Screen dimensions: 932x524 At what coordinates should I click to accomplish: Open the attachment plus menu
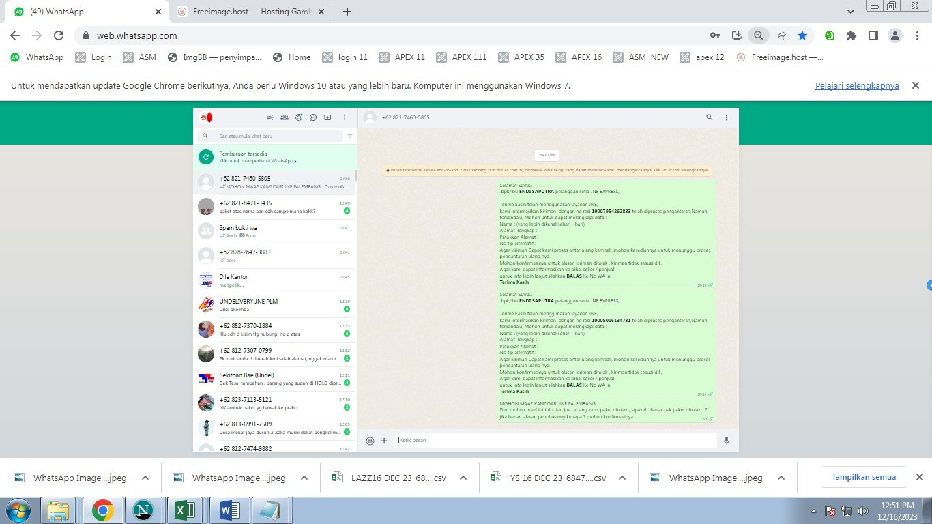pos(384,441)
